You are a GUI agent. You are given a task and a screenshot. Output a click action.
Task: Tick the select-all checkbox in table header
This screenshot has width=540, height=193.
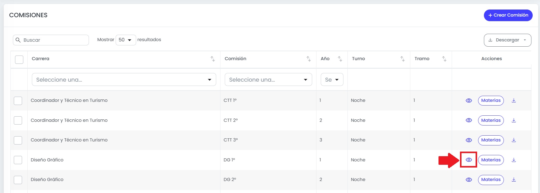[x=19, y=60]
